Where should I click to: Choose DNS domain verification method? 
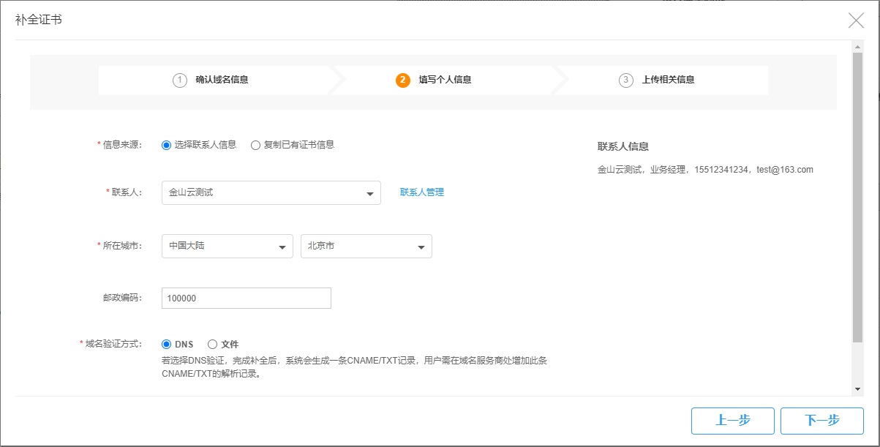point(166,344)
